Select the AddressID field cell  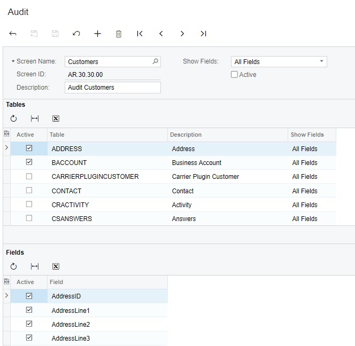pos(107,296)
